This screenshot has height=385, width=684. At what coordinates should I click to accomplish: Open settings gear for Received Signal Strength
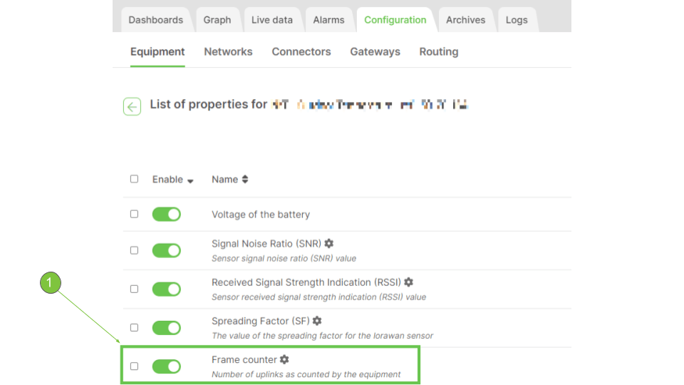tap(408, 282)
